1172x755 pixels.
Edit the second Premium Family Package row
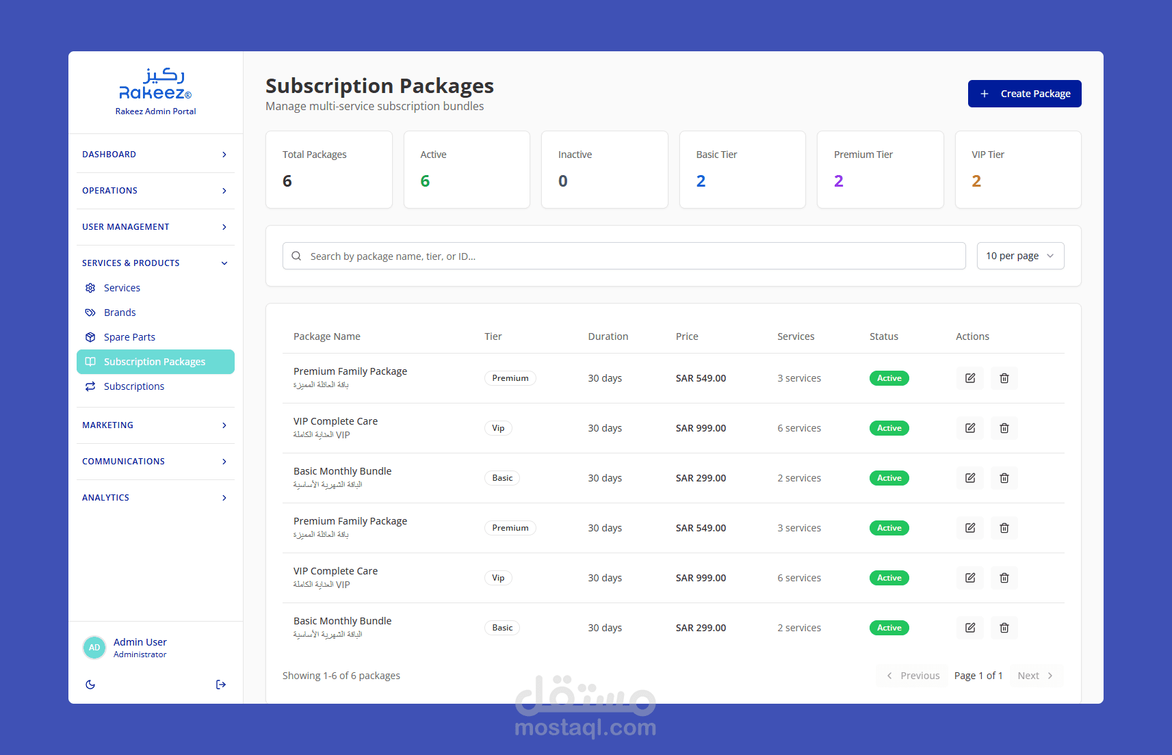[x=970, y=528]
